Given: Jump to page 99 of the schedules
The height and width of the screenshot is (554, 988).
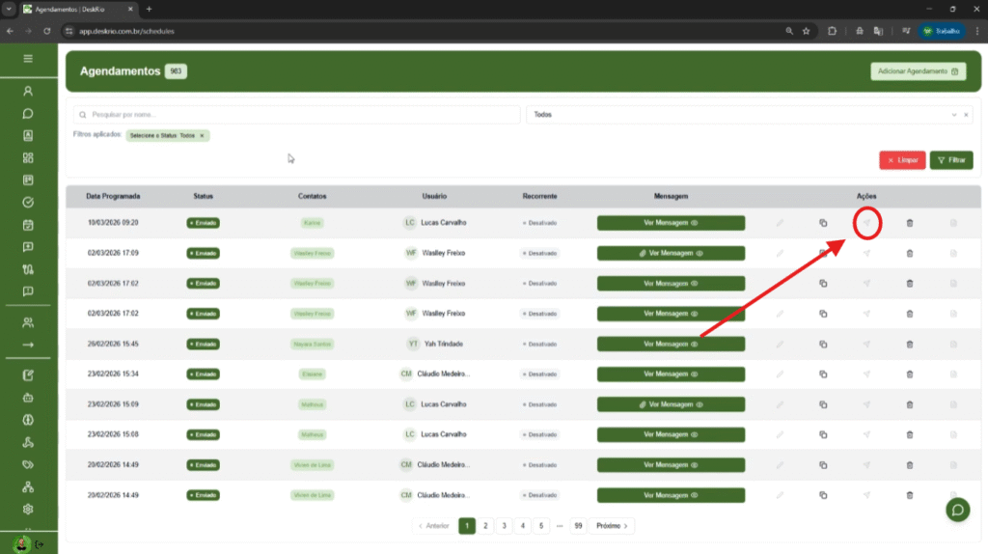Looking at the screenshot, I should click(x=578, y=526).
